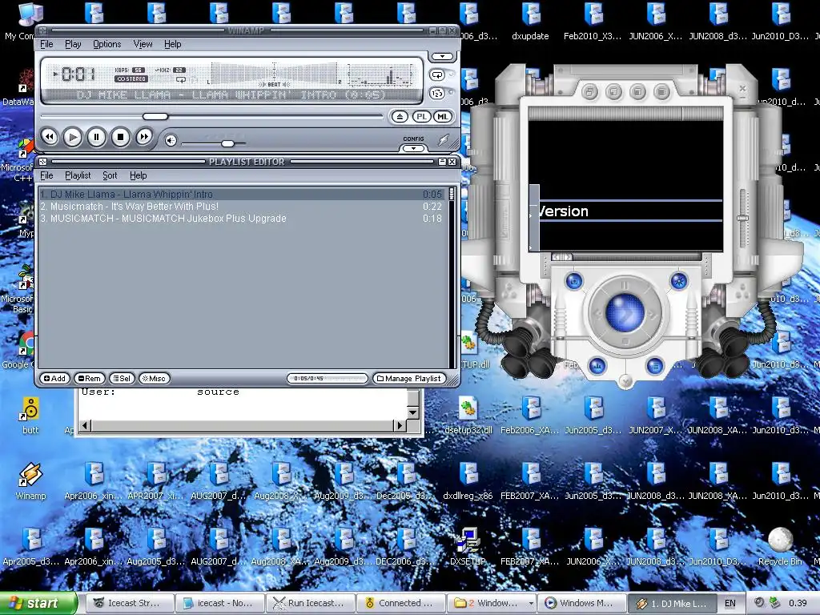Open Winamp Play menu
820x615 pixels.
point(73,45)
